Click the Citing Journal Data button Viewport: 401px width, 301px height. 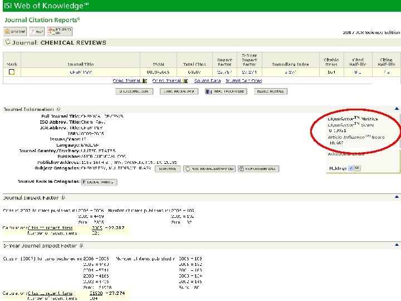pos(179,91)
